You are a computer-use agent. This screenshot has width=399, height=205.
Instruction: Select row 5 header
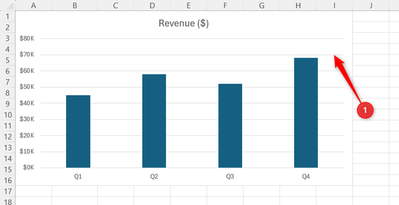[8, 60]
